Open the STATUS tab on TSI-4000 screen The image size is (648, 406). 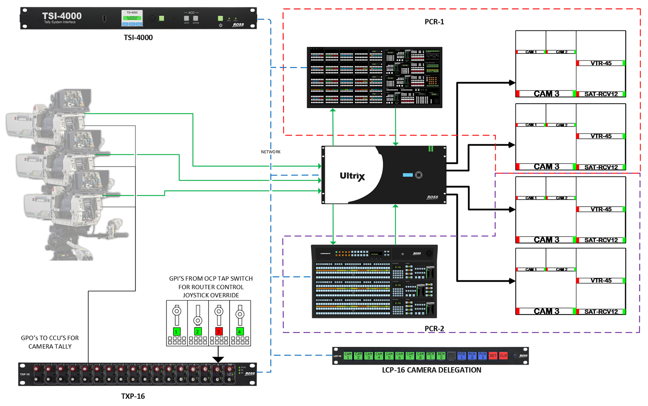[x=125, y=24]
